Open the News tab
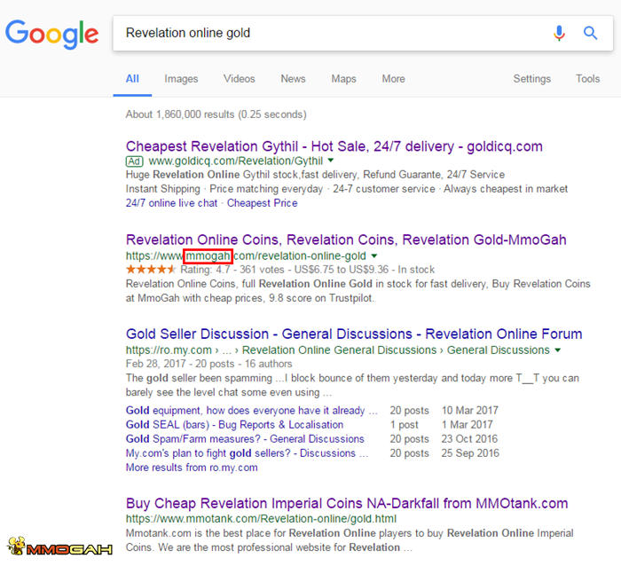The height and width of the screenshot is (566, 621). pyautogui.click(x=293, y=79)
